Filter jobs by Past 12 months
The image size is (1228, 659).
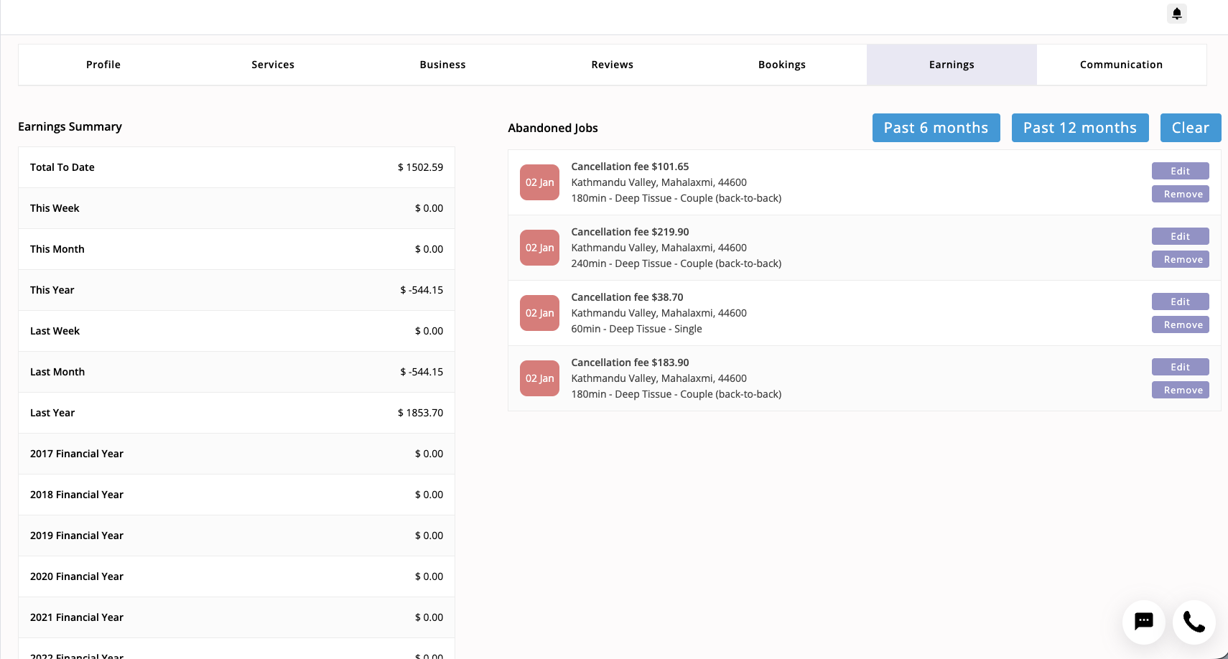(1080, 128)
